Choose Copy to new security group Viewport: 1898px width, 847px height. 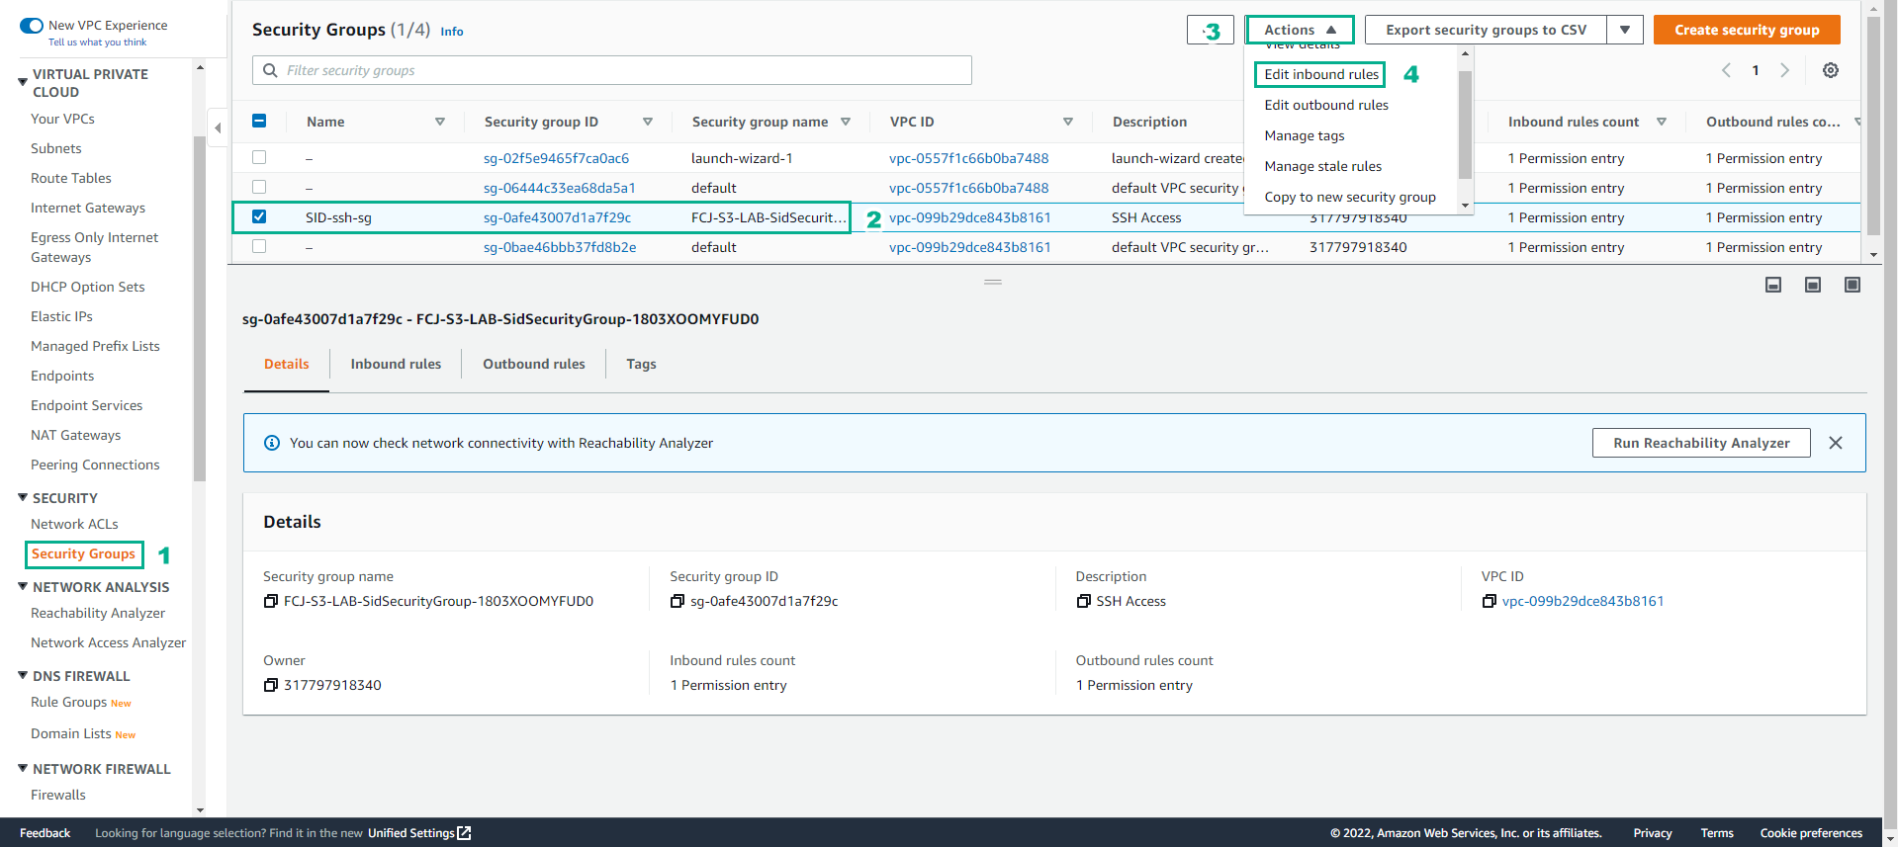point(1350,197)
